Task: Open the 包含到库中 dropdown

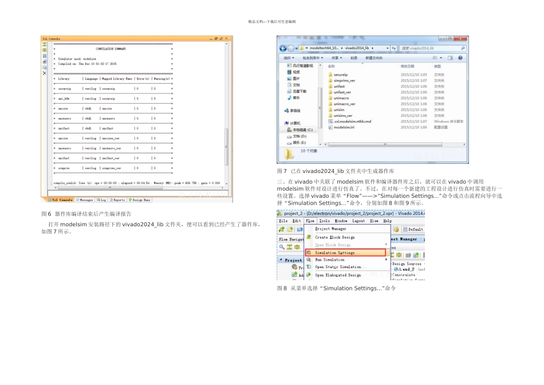Action: click(x=313, y=58)
